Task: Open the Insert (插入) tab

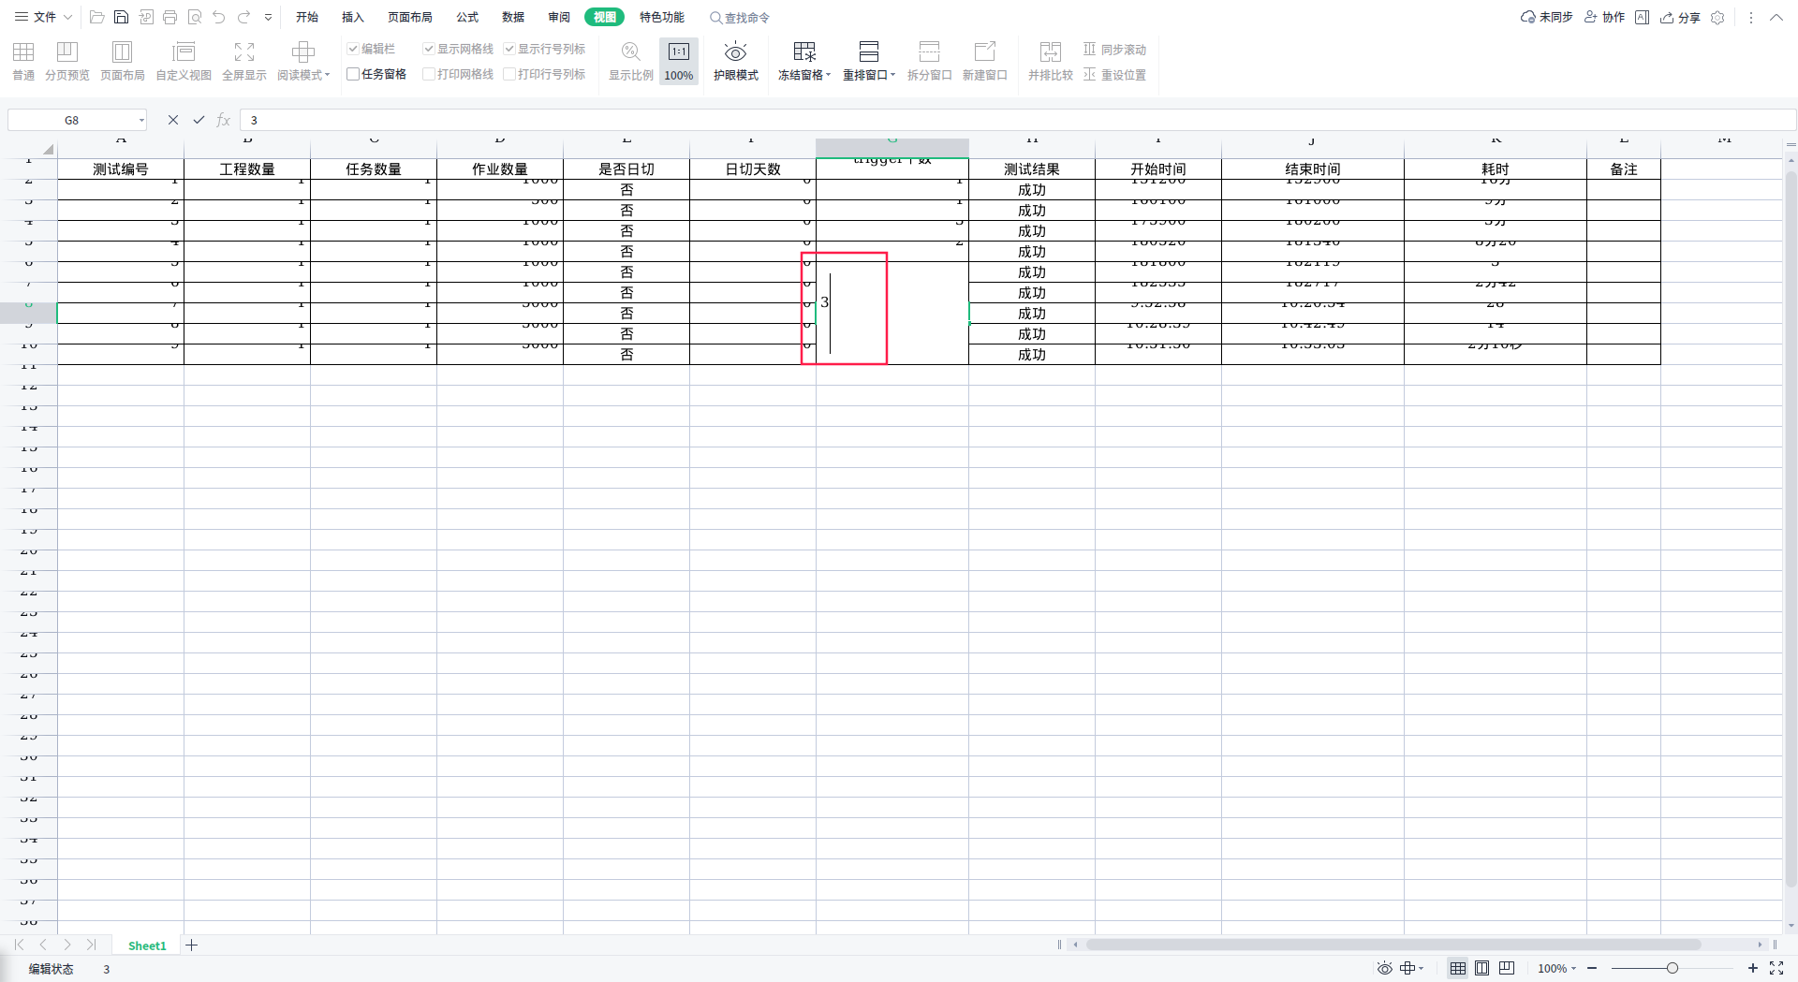Action: click(x=353, y=17)
